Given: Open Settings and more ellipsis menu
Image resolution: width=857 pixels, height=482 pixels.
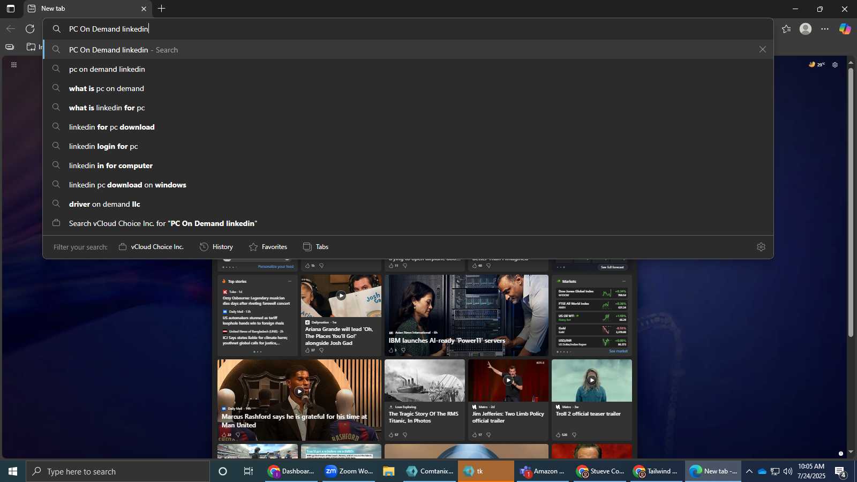Looking at the screenshot, I should (825, 29).
